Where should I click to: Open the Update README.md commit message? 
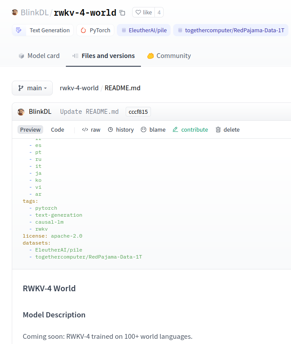[89, 112]
